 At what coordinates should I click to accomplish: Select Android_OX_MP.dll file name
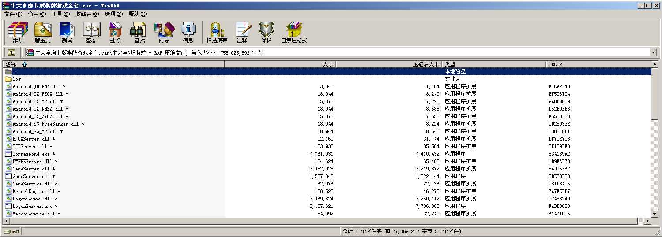38,101
